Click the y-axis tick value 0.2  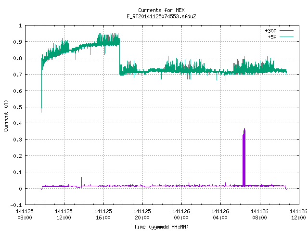17,156
